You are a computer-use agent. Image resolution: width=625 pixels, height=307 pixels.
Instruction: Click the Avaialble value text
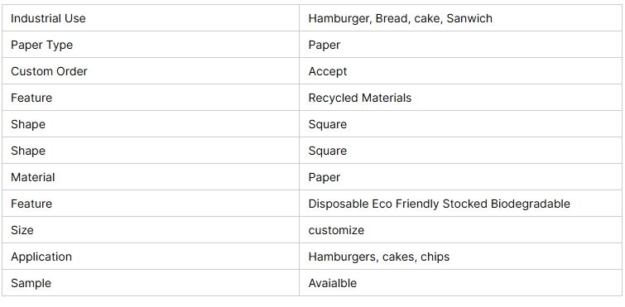(x=333, y=283)
